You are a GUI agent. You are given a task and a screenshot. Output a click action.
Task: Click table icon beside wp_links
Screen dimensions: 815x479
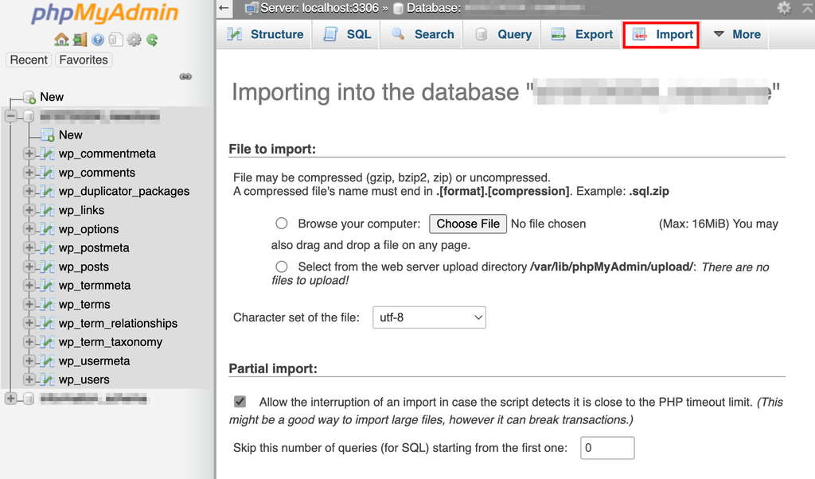click(47, 210)
